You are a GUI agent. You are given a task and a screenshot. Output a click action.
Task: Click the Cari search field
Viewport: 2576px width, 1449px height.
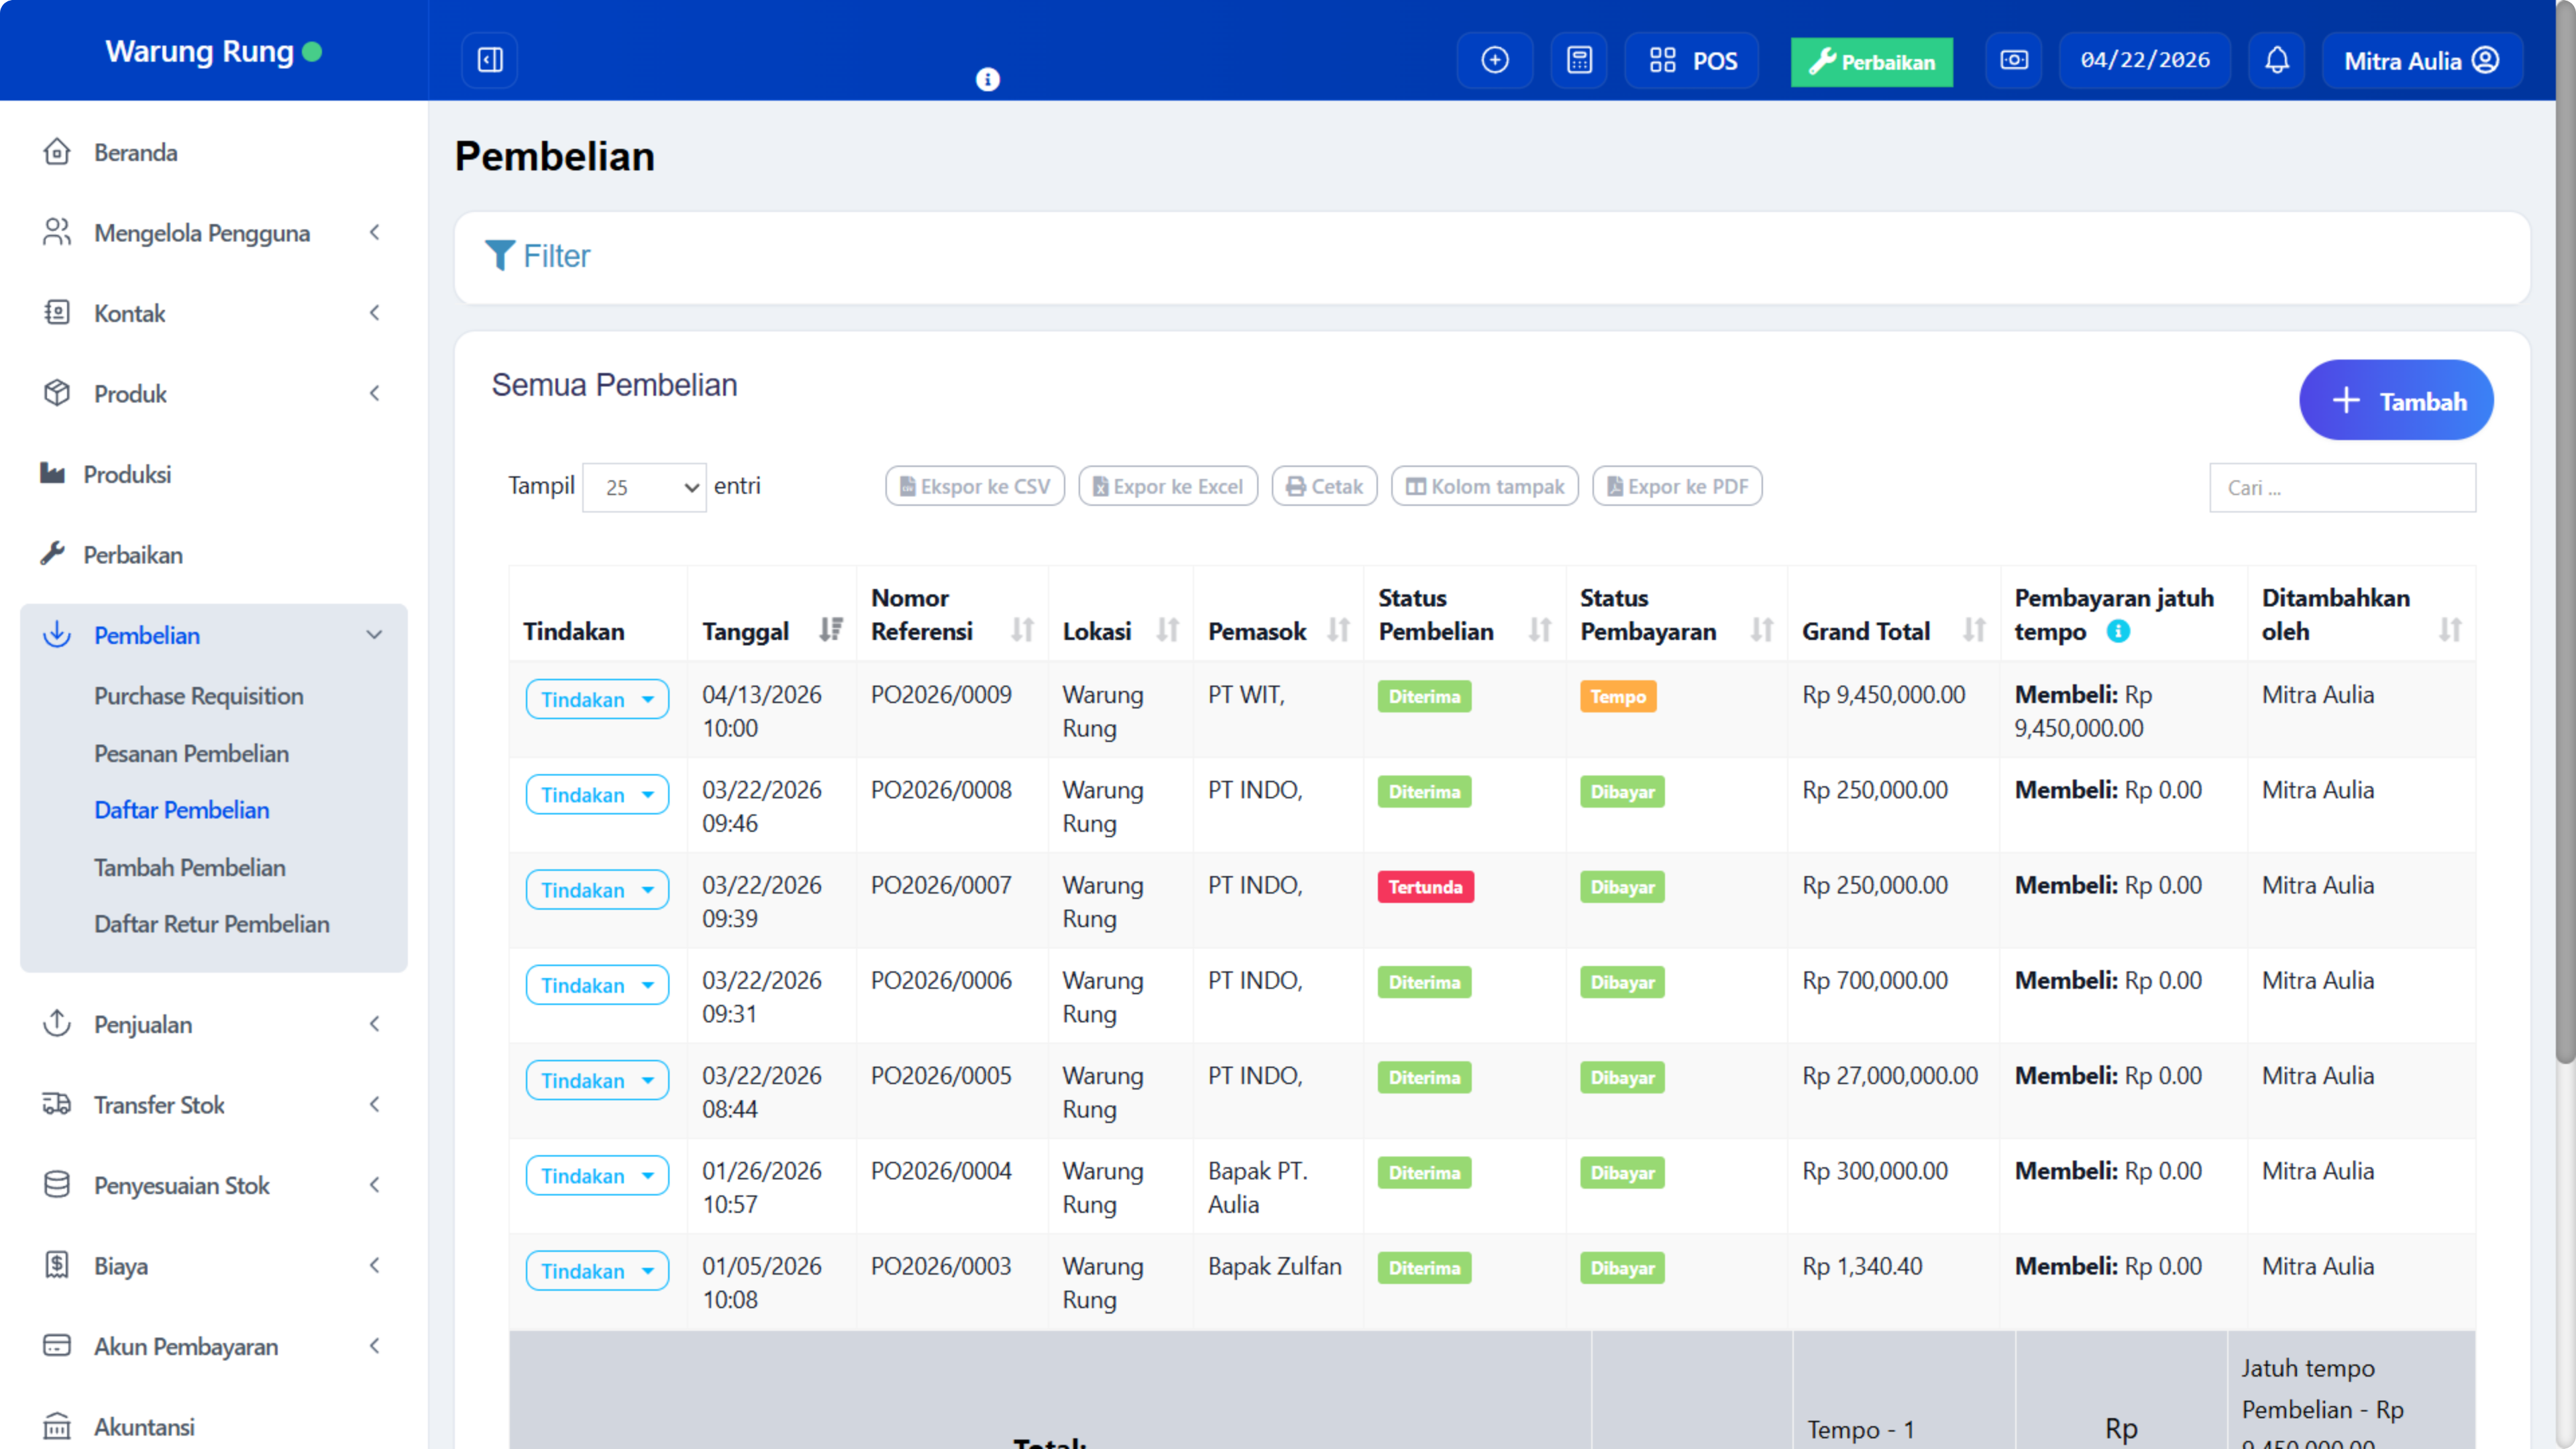pos(2342,488)
